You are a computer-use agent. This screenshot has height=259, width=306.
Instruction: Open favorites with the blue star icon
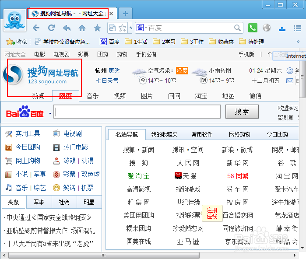97,28
